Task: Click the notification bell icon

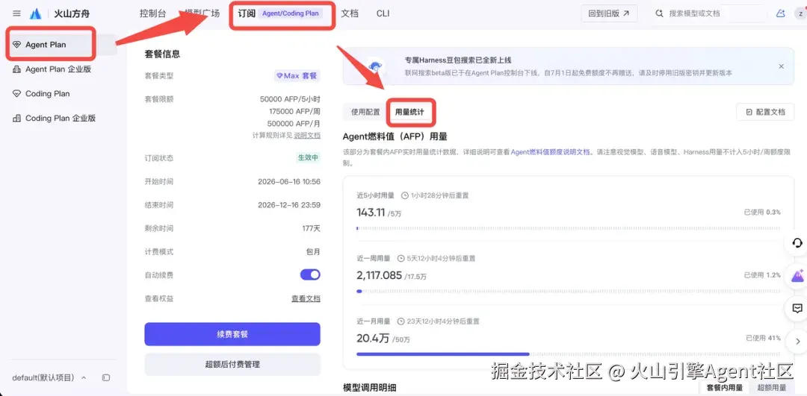Action: 781,14
